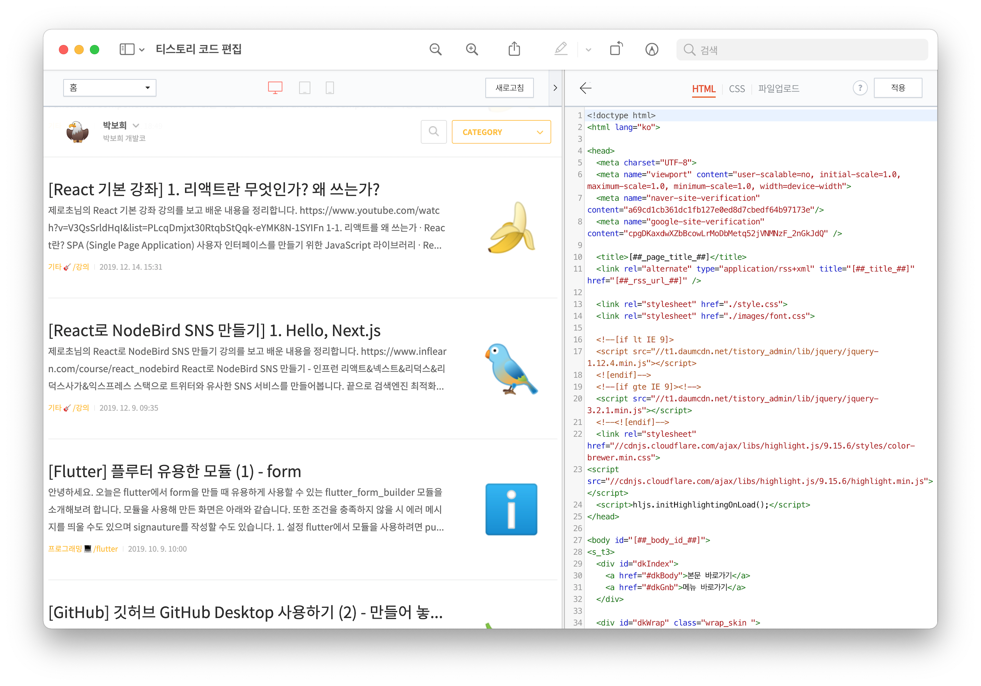981x686 pixels.
Task: Open the markup tool options chevron
Action: pyautogui.click(x=589, y=50)
